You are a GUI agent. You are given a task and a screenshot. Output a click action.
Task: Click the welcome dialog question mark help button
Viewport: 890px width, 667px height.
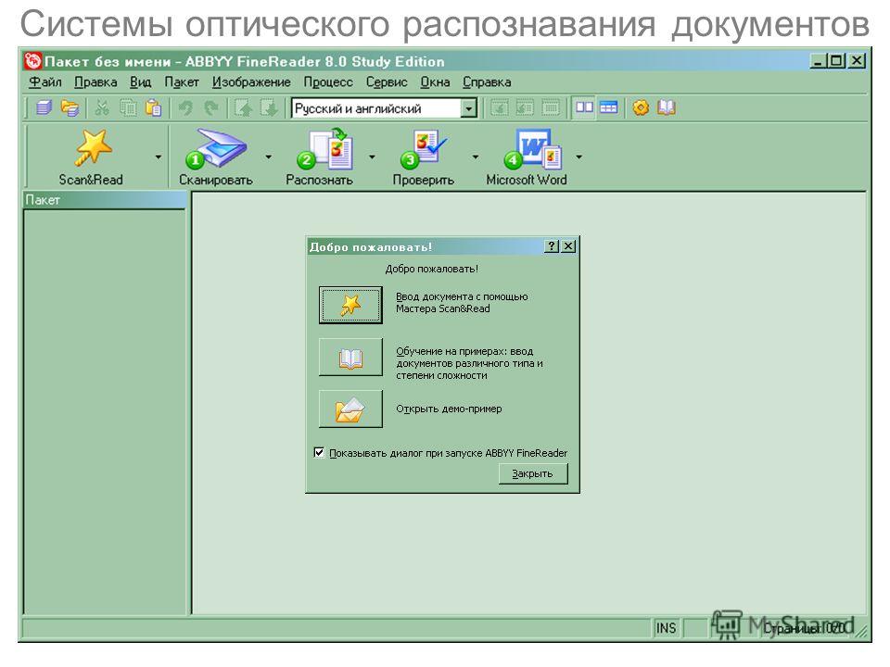point(551,246)
